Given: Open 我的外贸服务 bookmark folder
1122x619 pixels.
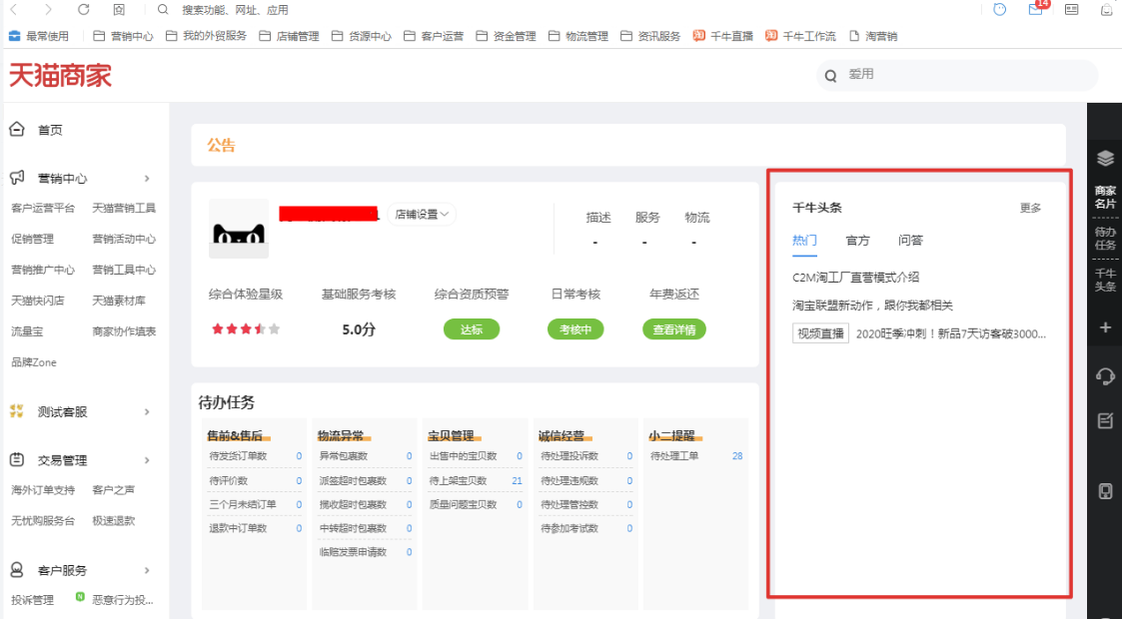Looking at the screenshot, I should [206, 36].
